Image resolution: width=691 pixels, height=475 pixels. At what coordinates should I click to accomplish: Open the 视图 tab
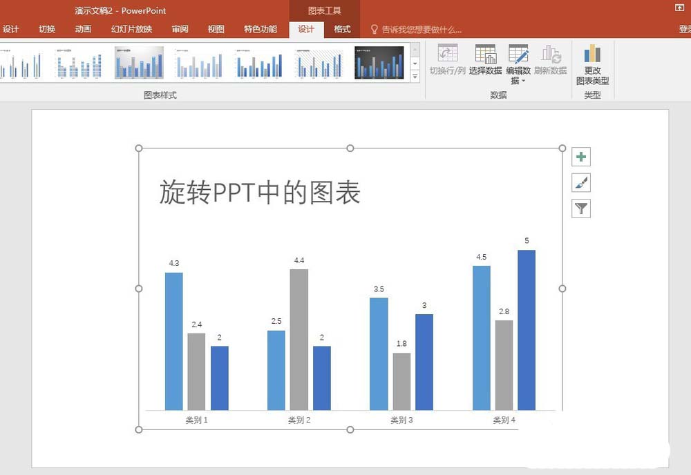tap(216, 30)
